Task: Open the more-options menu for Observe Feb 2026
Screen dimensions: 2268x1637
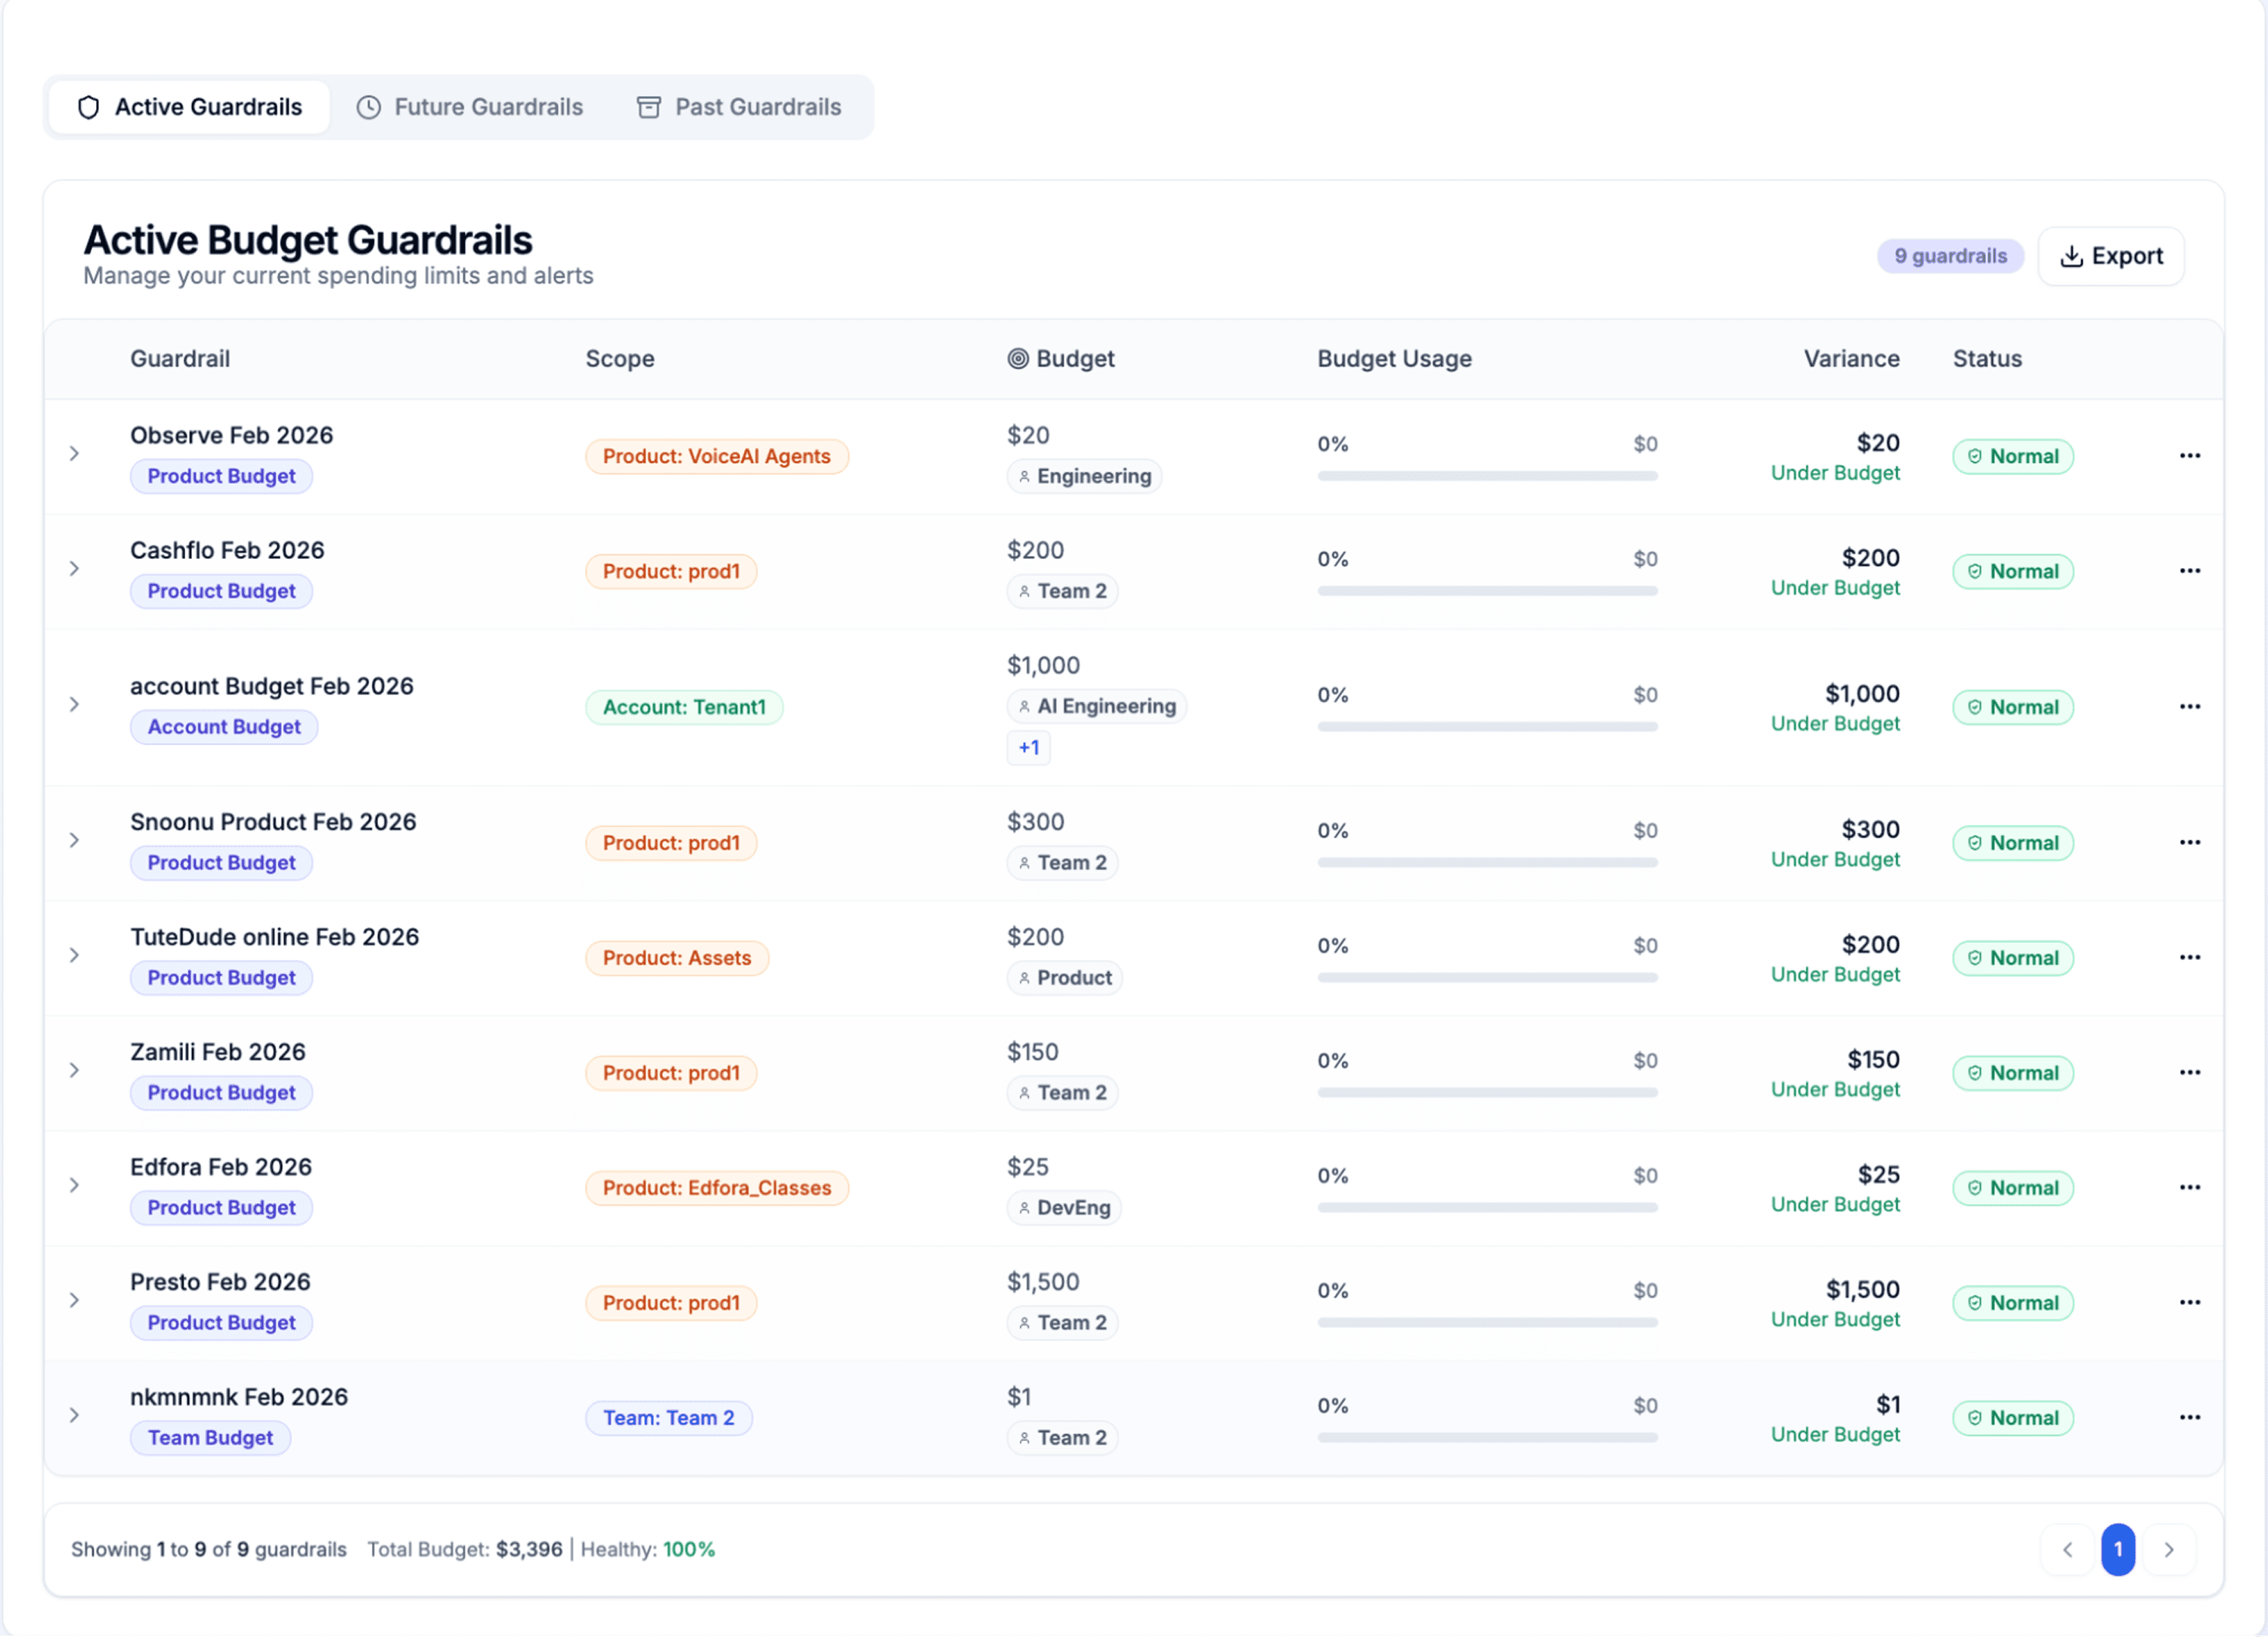Action: point(2189,456)
